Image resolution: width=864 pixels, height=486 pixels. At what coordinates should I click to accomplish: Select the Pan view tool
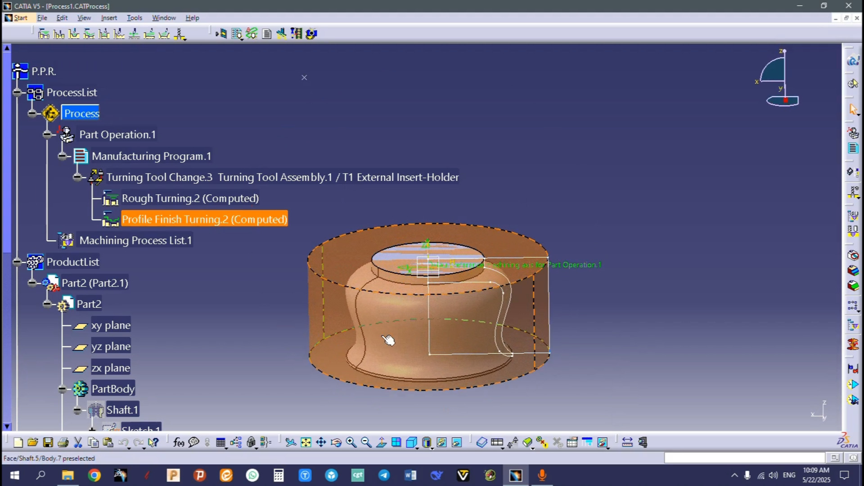click(321, 442)
